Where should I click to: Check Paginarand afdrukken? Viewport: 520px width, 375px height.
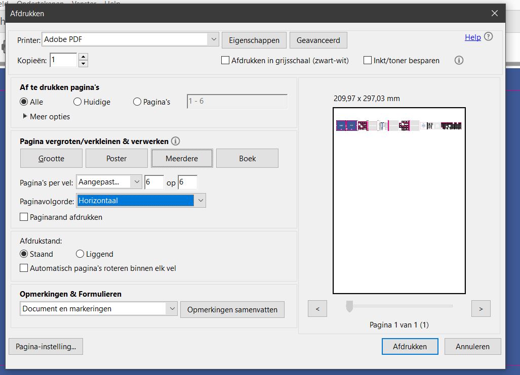pos(23,217)
